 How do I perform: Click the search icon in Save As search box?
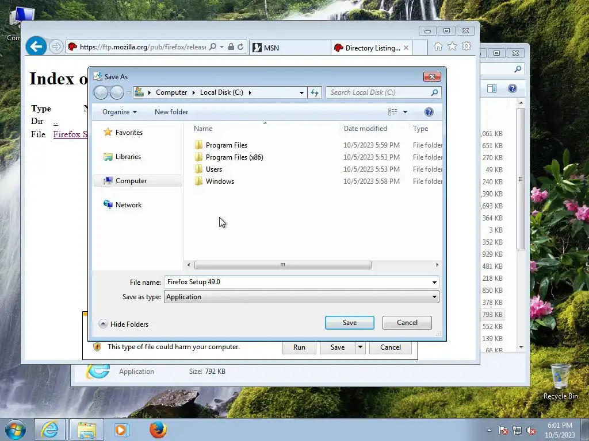(x=434, y=92)
